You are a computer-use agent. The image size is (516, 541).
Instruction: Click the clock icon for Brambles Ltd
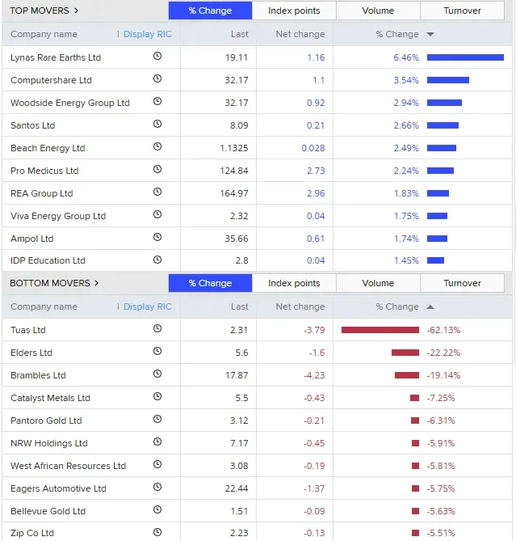(157, 374)
